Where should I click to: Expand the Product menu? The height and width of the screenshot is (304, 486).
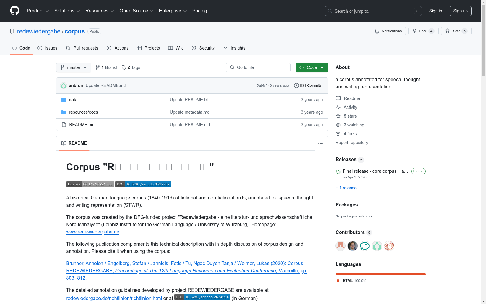coord(38,11)
